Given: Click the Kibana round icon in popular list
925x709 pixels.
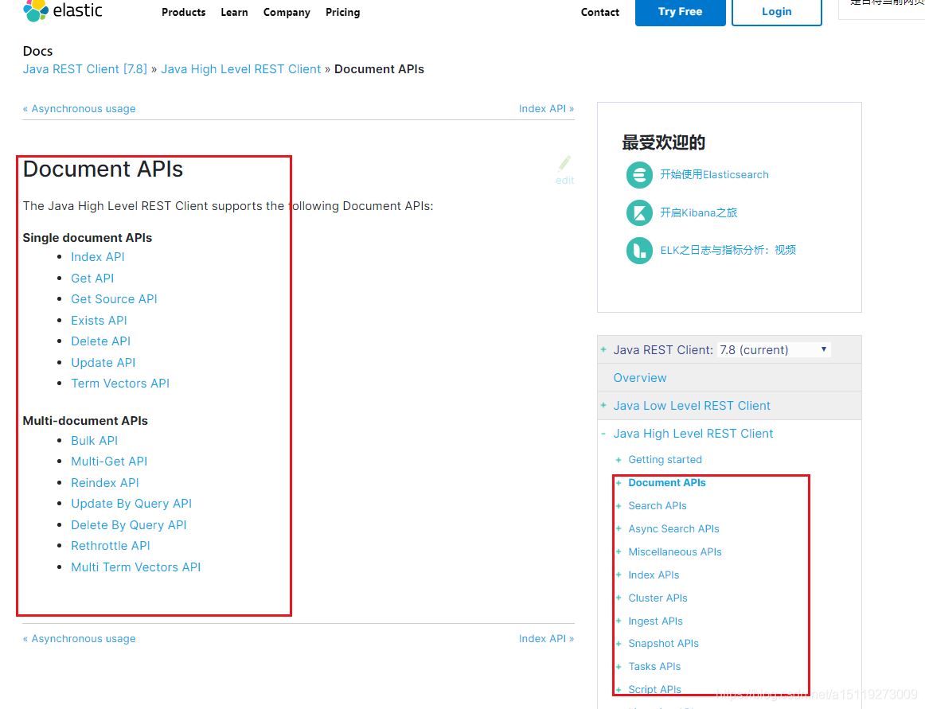Looking at the screenshot, I should tap(639, 213).
